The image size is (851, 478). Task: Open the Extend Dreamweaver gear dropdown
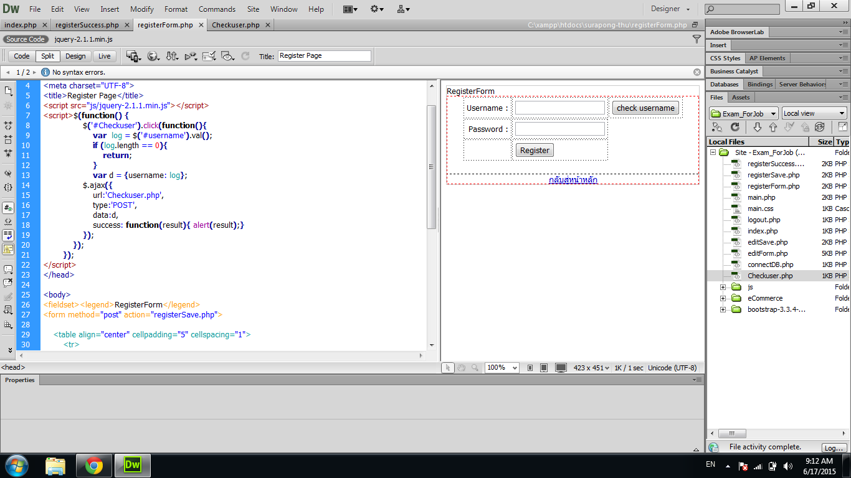click(377, 9)
